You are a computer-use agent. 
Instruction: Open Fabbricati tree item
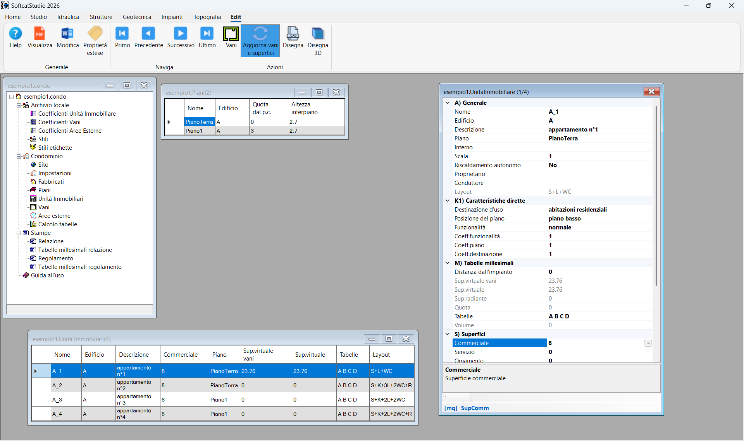click(51, 182)
